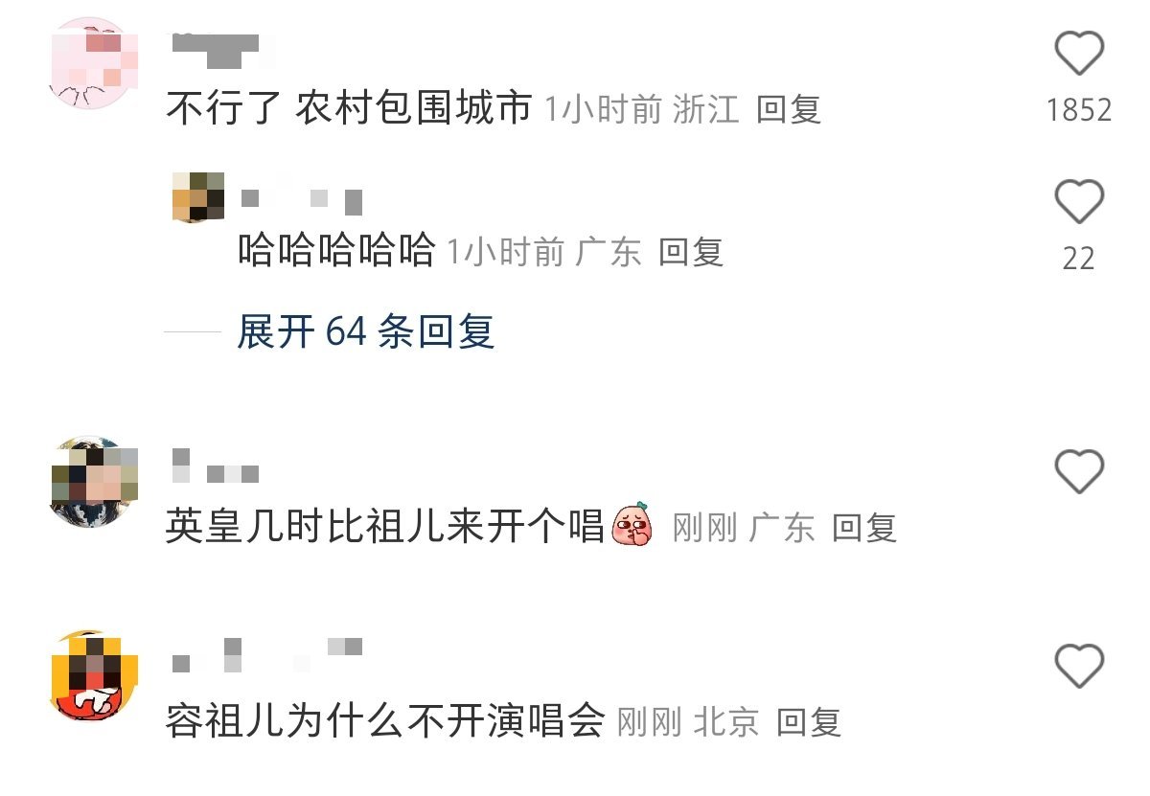Open username above 哈哈哈哈哈 reply

point(301,200)
